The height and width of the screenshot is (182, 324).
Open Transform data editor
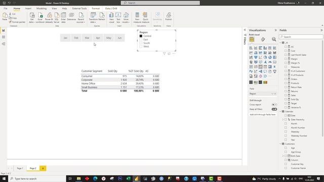(93, 18)
